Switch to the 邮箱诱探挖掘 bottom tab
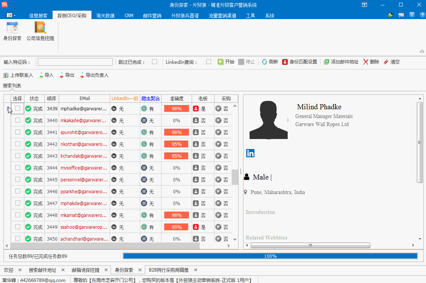Viewport: 426px width, 283px height. [x=85, y=270]
